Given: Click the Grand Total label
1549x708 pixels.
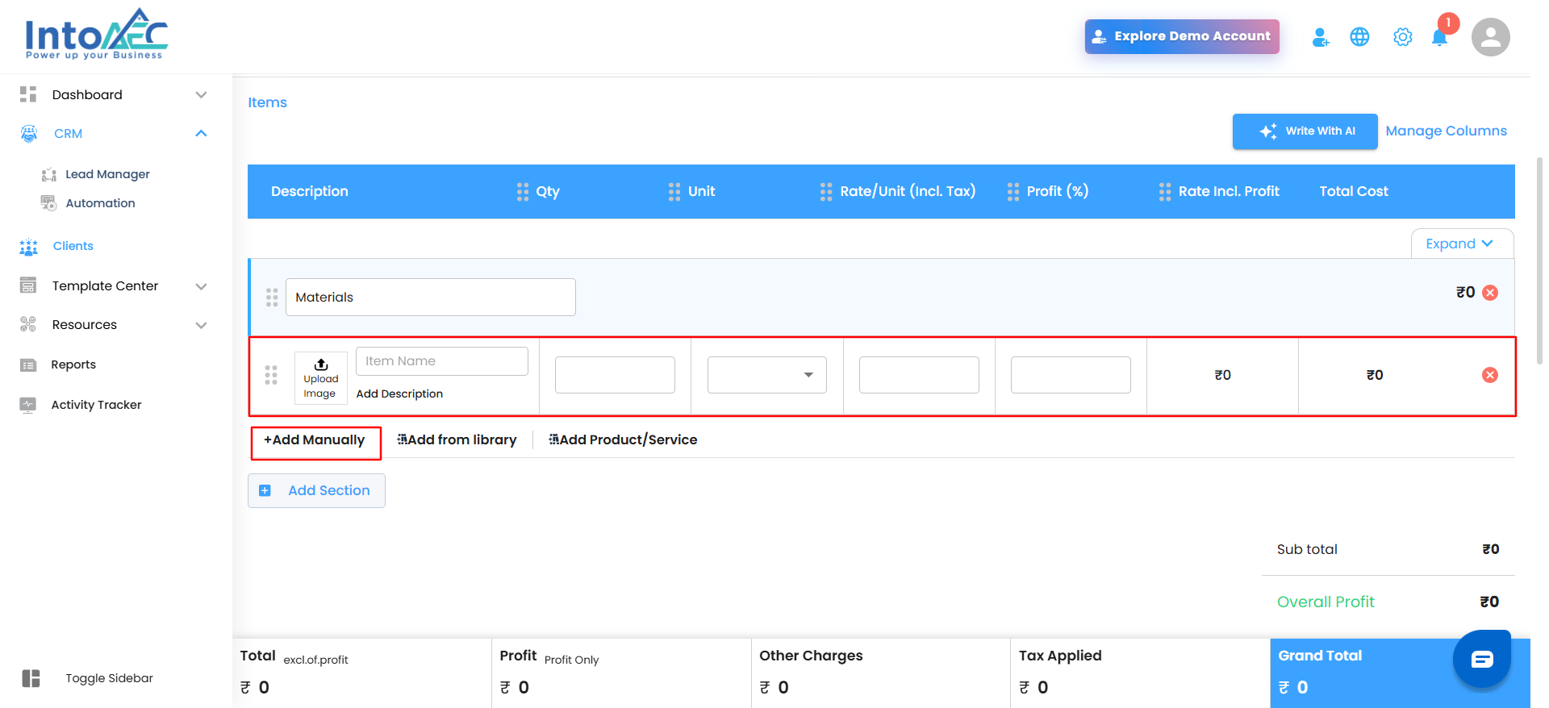Looking at the screenshot, I should click(x=1320, y=656).
